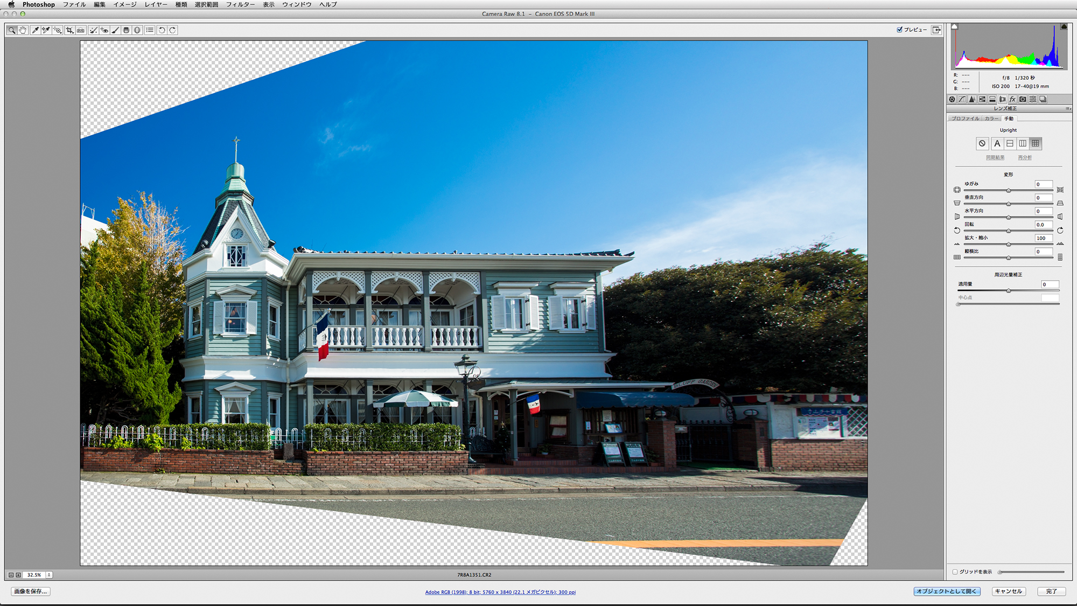Toggle highlight clipping warning on histogram
This screenshot has height=606, width=1077.
(1064, 26)
